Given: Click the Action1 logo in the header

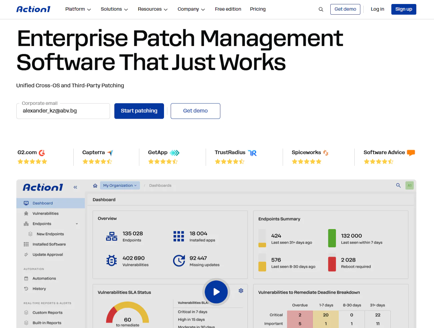Looking at the screenshot, I should (x=33, y=9).
